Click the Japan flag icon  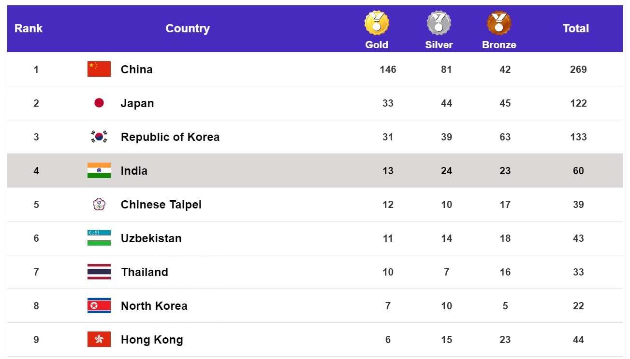[x=99, y=103]
